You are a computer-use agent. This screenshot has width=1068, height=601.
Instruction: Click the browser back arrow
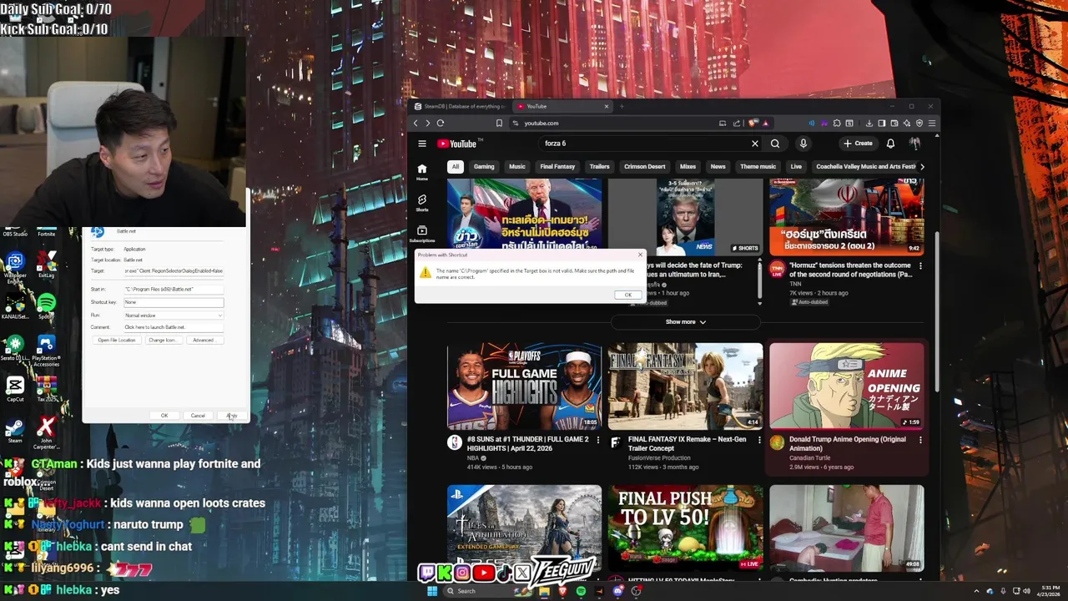click(x=416, y=123)
